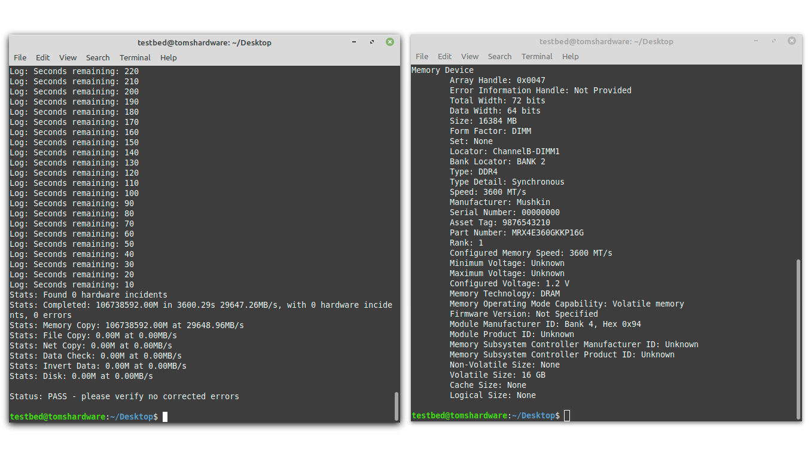Open Edit menu in right terminal

click(x=445, y=56)
